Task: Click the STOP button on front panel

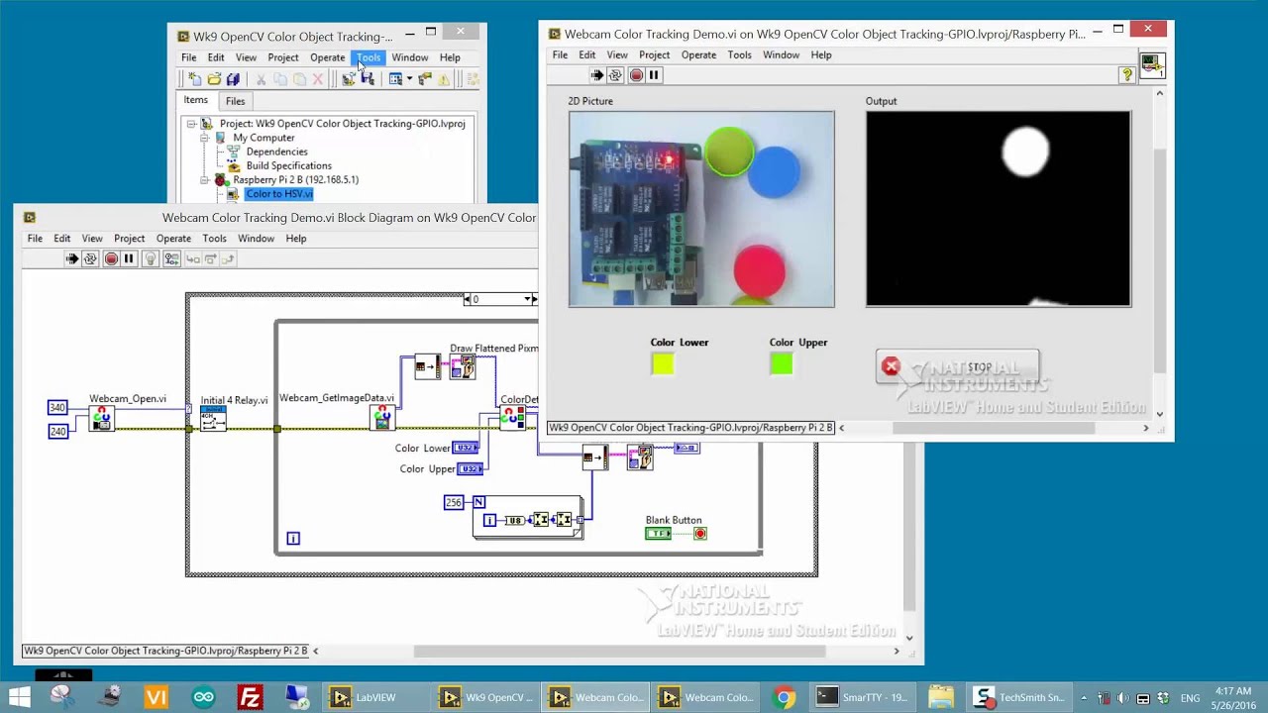Action: [957, 367]
